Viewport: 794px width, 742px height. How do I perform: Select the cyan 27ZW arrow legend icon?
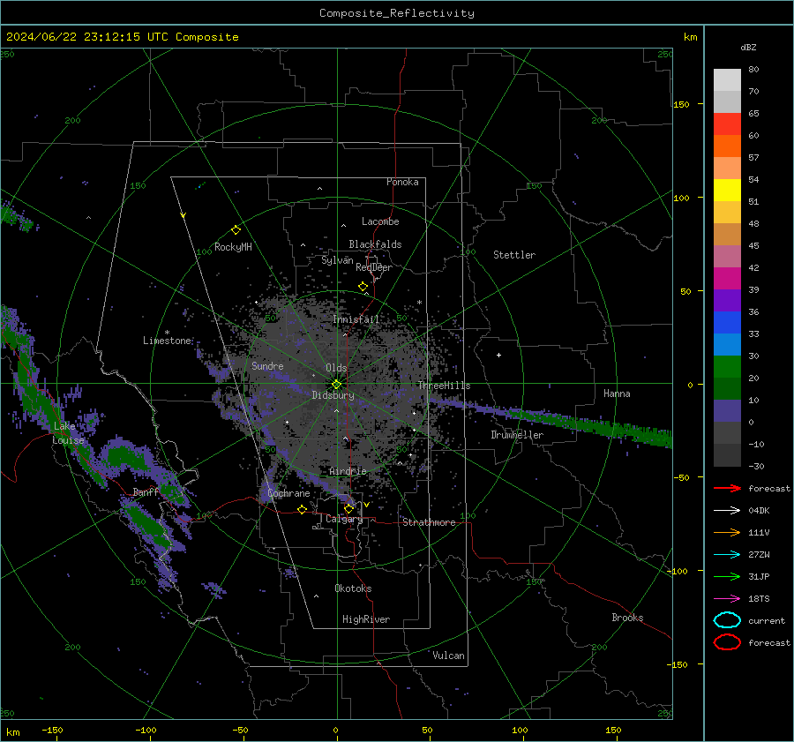tap(727, 555)
